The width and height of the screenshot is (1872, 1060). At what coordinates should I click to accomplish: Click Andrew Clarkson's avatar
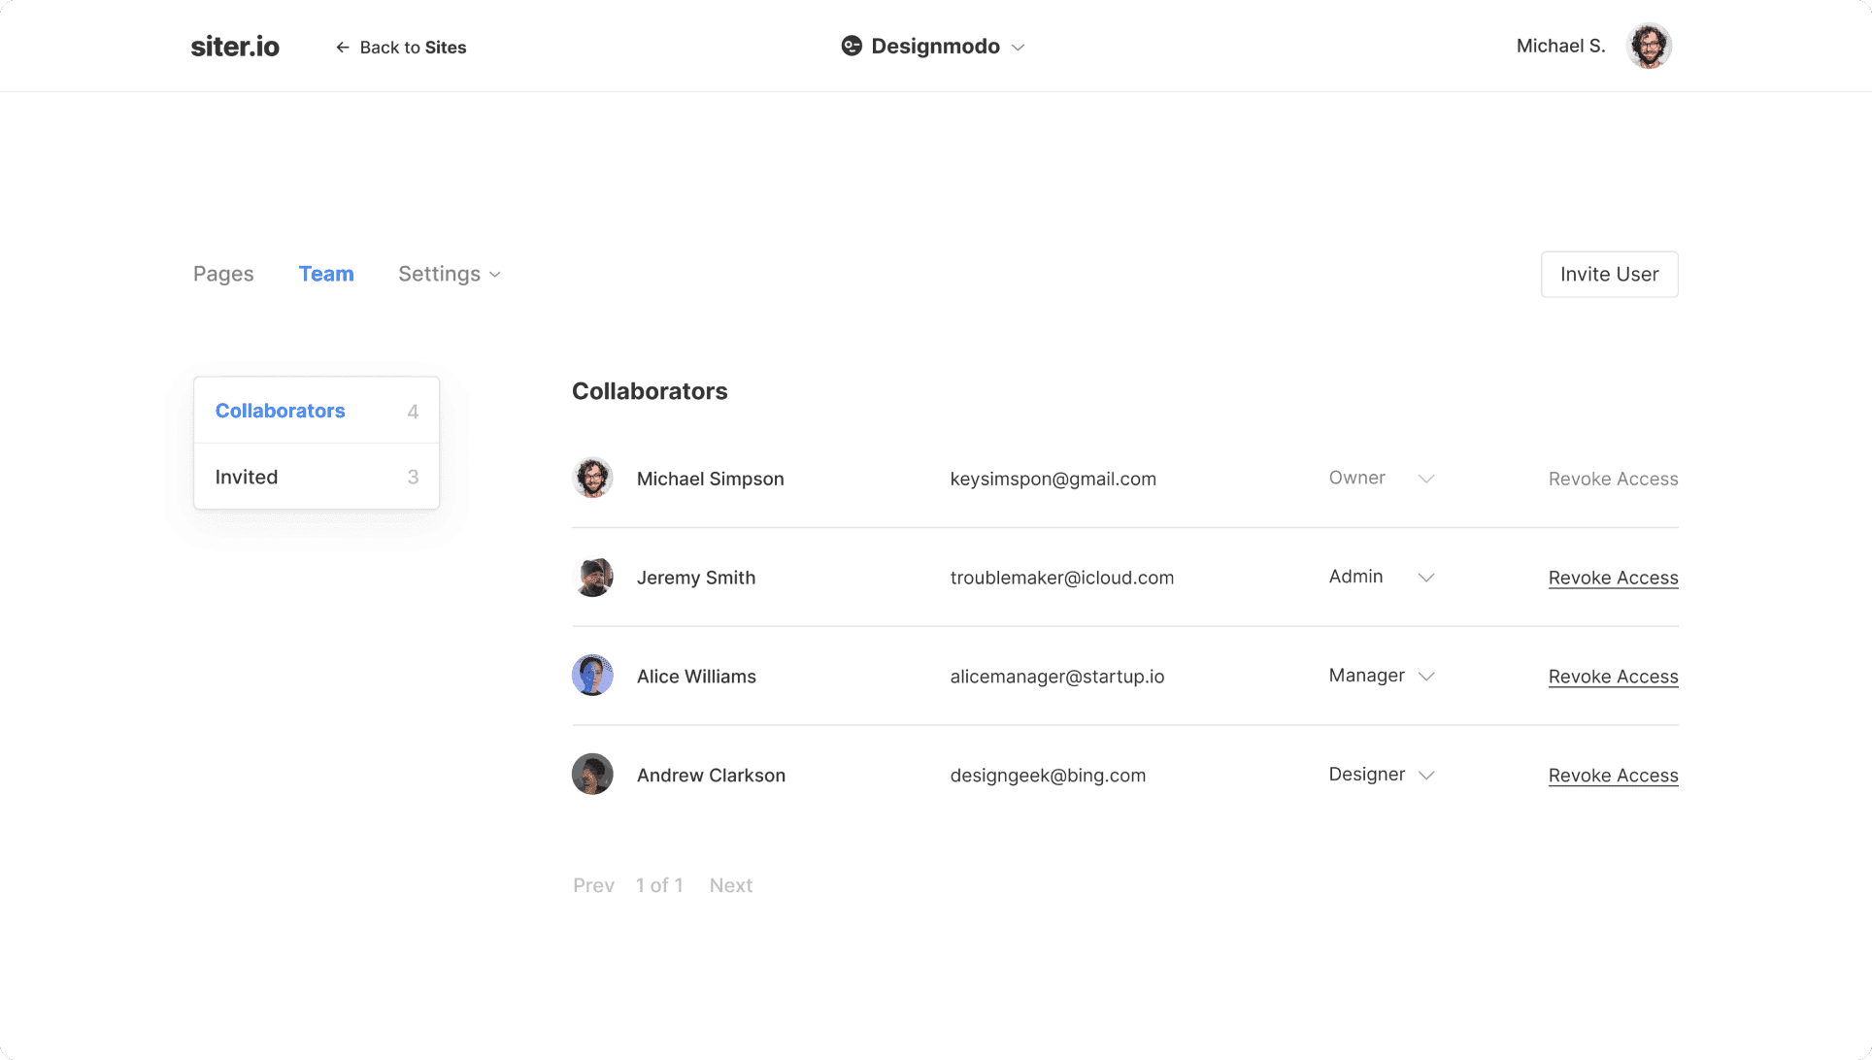pos(592,775)
